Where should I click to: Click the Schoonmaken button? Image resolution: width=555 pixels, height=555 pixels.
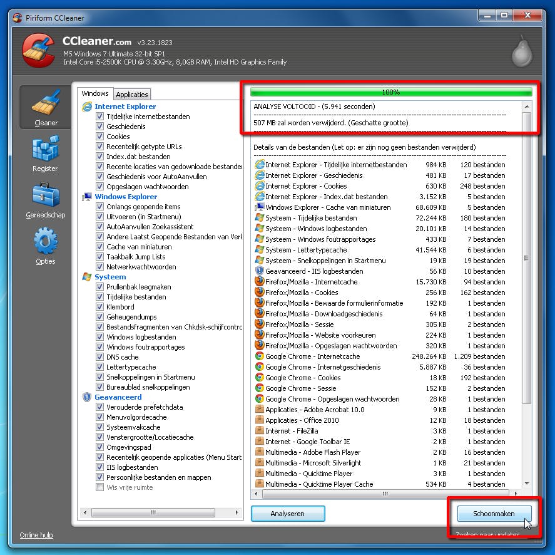pos(494,514)
